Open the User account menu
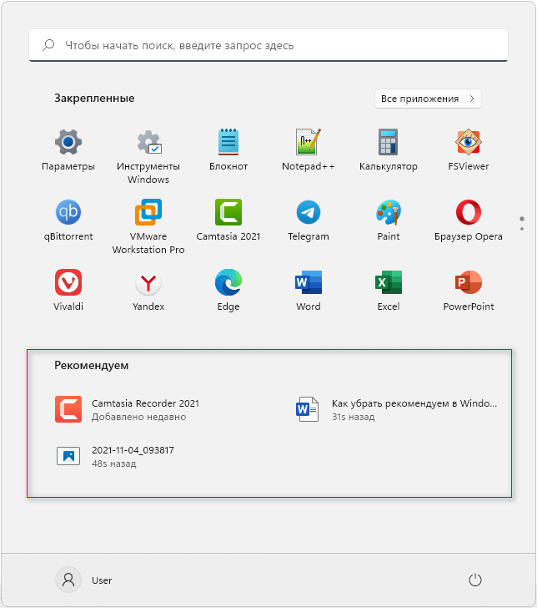Image resolution: width=537 pixels, height=608 pixels. [x=83, y=580]
